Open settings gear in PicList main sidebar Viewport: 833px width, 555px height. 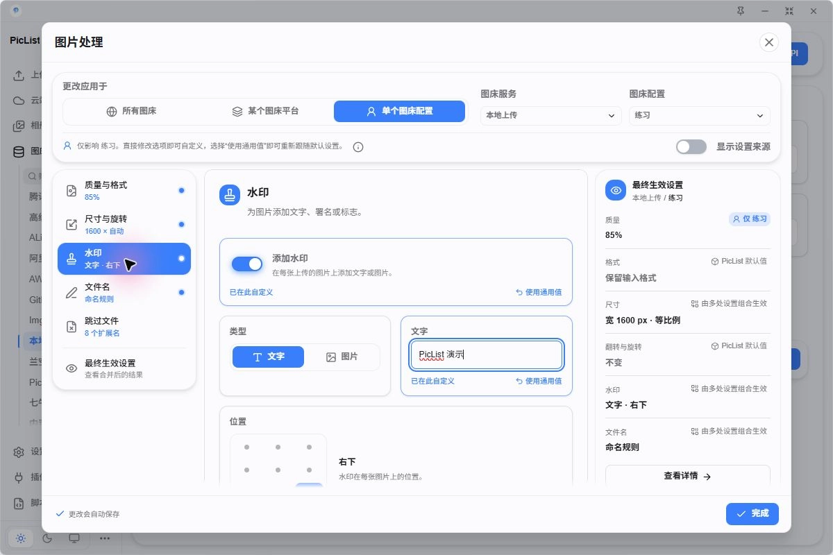pos(19,452)
